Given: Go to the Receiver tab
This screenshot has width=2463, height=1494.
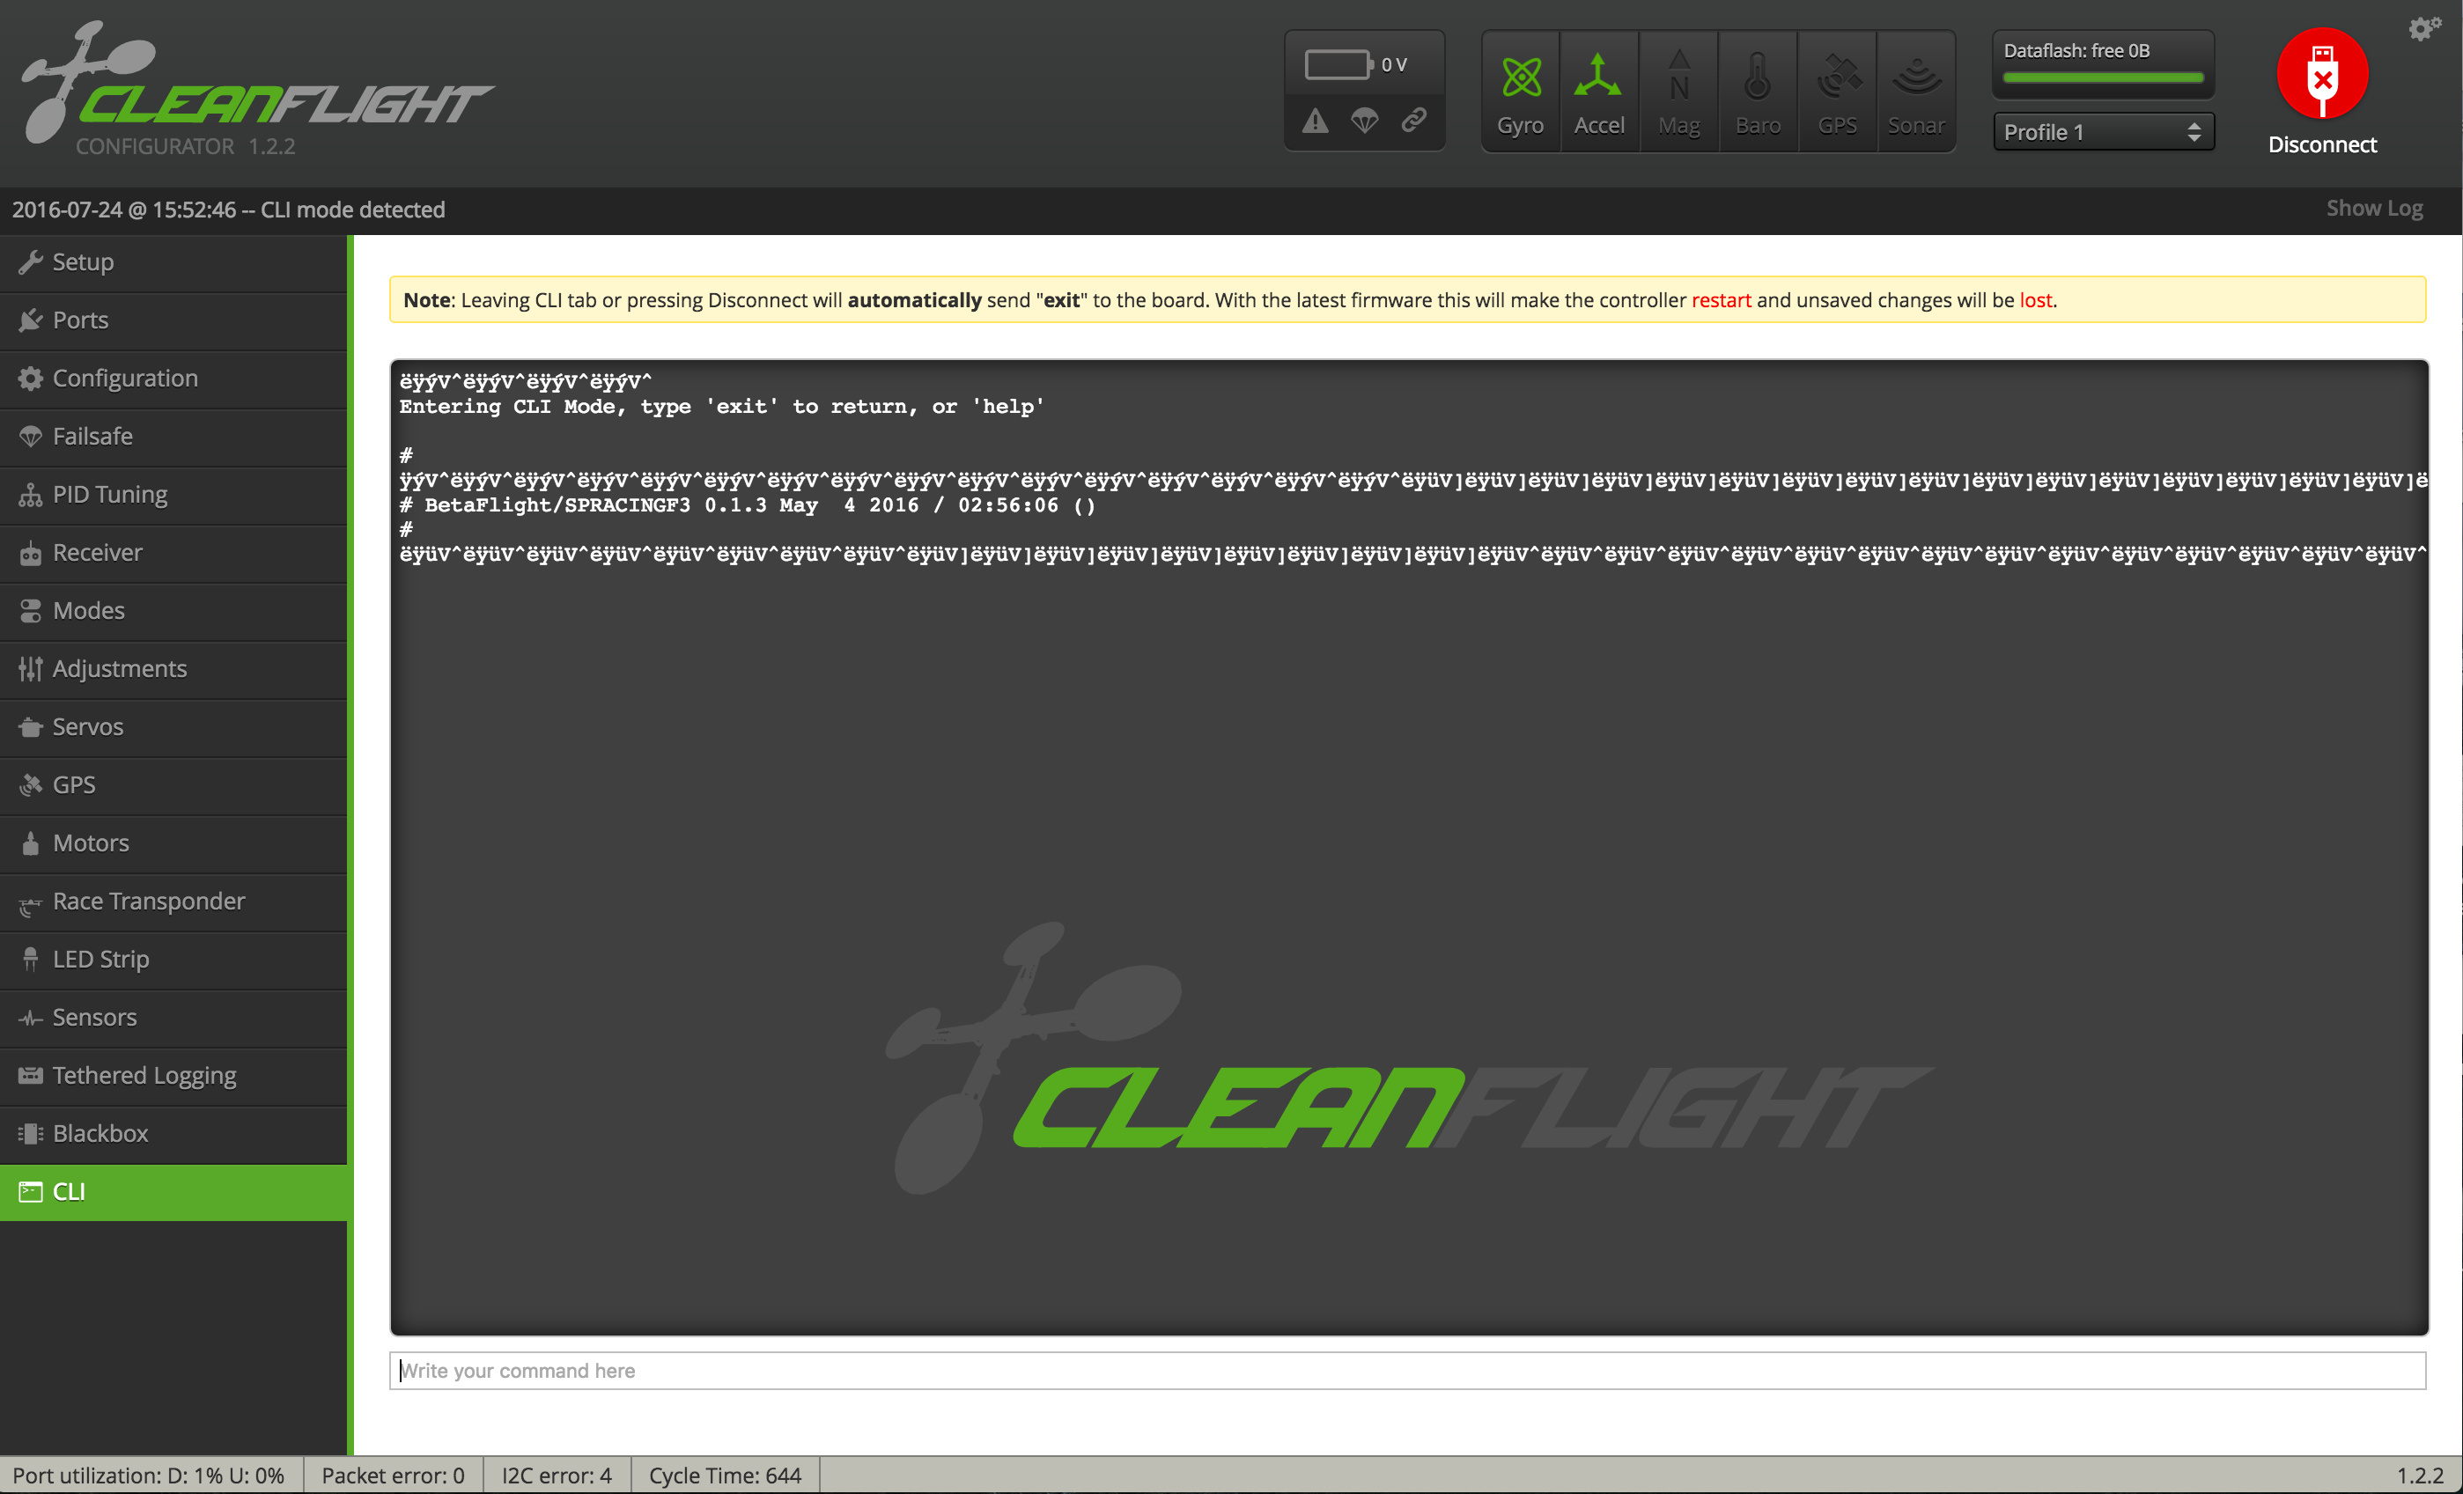Looking at the screenshot, I should (174, 553).
